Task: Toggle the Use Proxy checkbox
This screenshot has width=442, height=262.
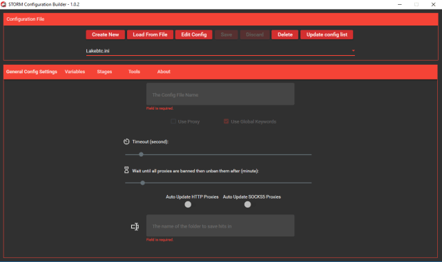Action: tap(173, 121)
